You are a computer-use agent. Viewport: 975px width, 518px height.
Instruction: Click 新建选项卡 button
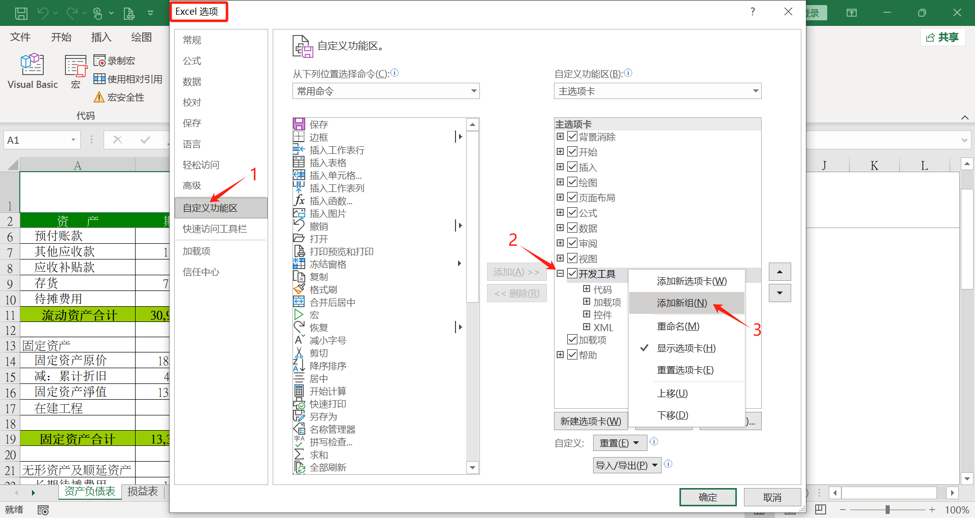[x=591, y=421]
